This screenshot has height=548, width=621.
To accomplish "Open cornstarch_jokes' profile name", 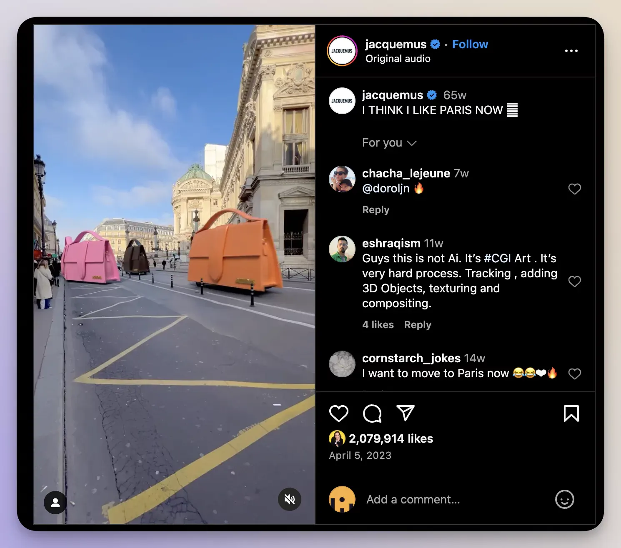I will coord(411,358).
